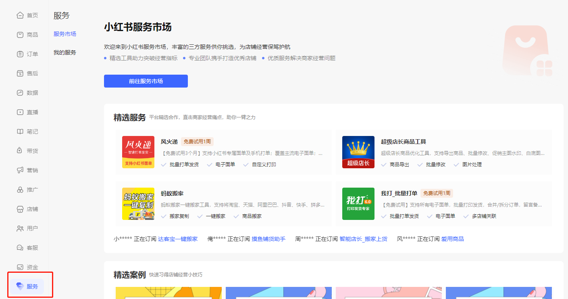Open the 智能店长_搬家上货 link
This screenshot has width=568, height=299.
363,239
